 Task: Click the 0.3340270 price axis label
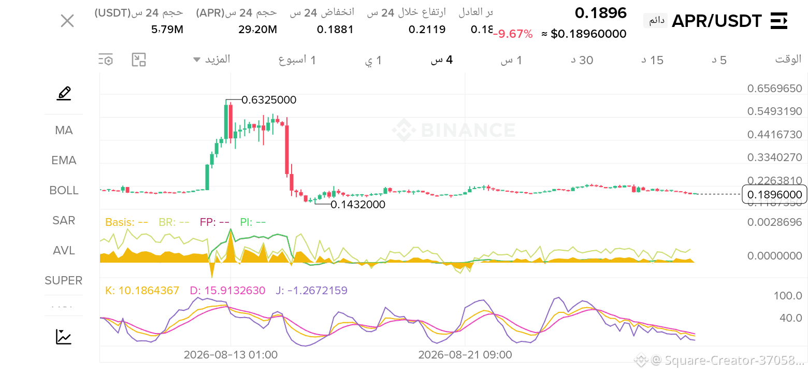coord(774,157)
